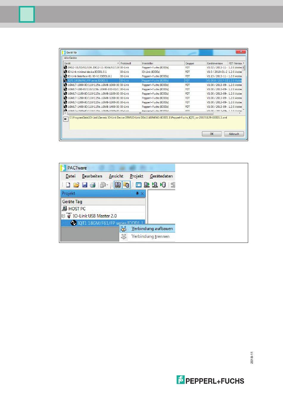Image resolution: width=283 pixels, height=401 pixels.
Task: Click the IO-Link USB Master 2.0 device icon
Action: tap(69, 216)
